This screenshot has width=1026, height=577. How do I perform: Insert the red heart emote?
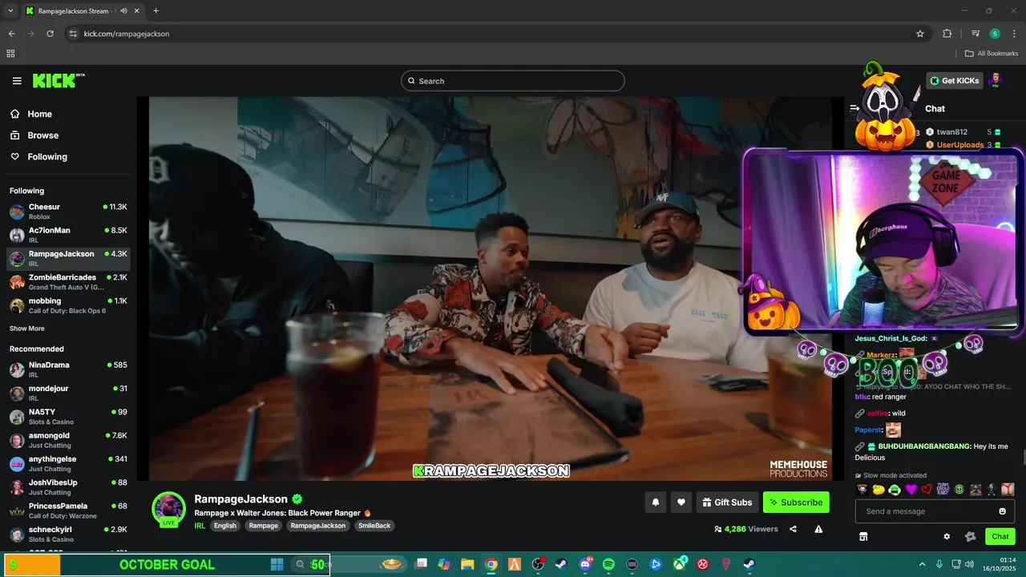[x=927, y=489]
